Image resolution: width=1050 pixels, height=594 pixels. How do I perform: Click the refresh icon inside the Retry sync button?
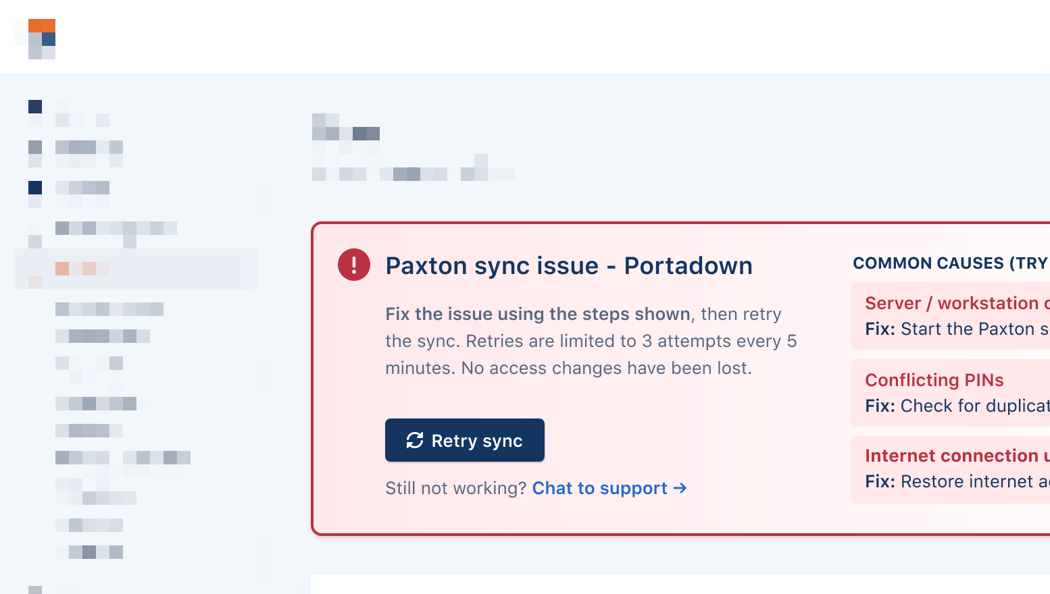pyautogui.click(x=414, y=440)
